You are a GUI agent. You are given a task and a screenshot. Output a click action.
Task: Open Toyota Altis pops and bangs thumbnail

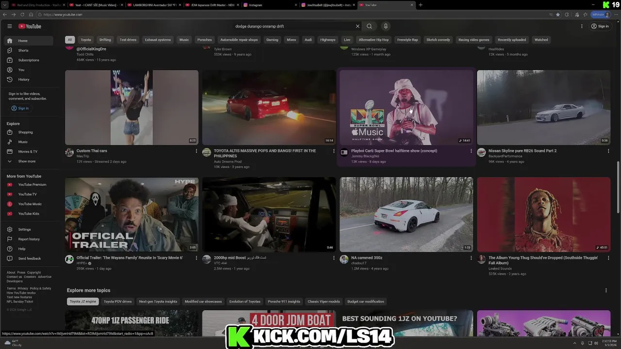tap(269, 108)
